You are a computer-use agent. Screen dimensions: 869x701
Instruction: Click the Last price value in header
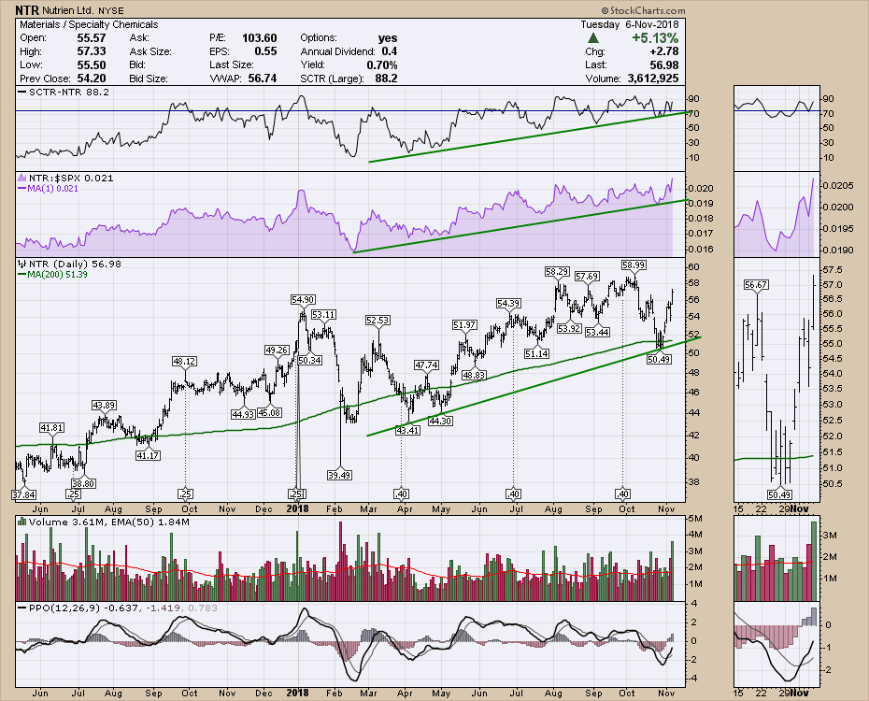click(664, 64)
